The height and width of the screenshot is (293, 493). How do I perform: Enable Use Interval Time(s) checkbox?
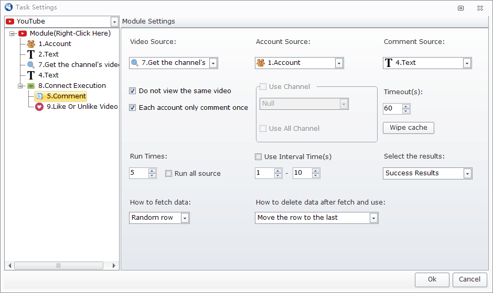point(258,157)
